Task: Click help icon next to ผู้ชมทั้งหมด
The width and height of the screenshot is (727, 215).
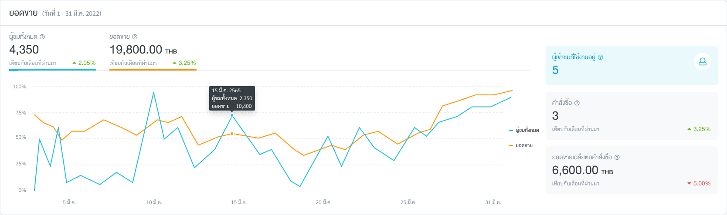Action: point(42,37)
